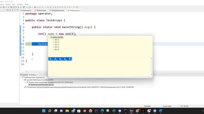
Task: Open the Project menu
Action: [x=8, y=4]
